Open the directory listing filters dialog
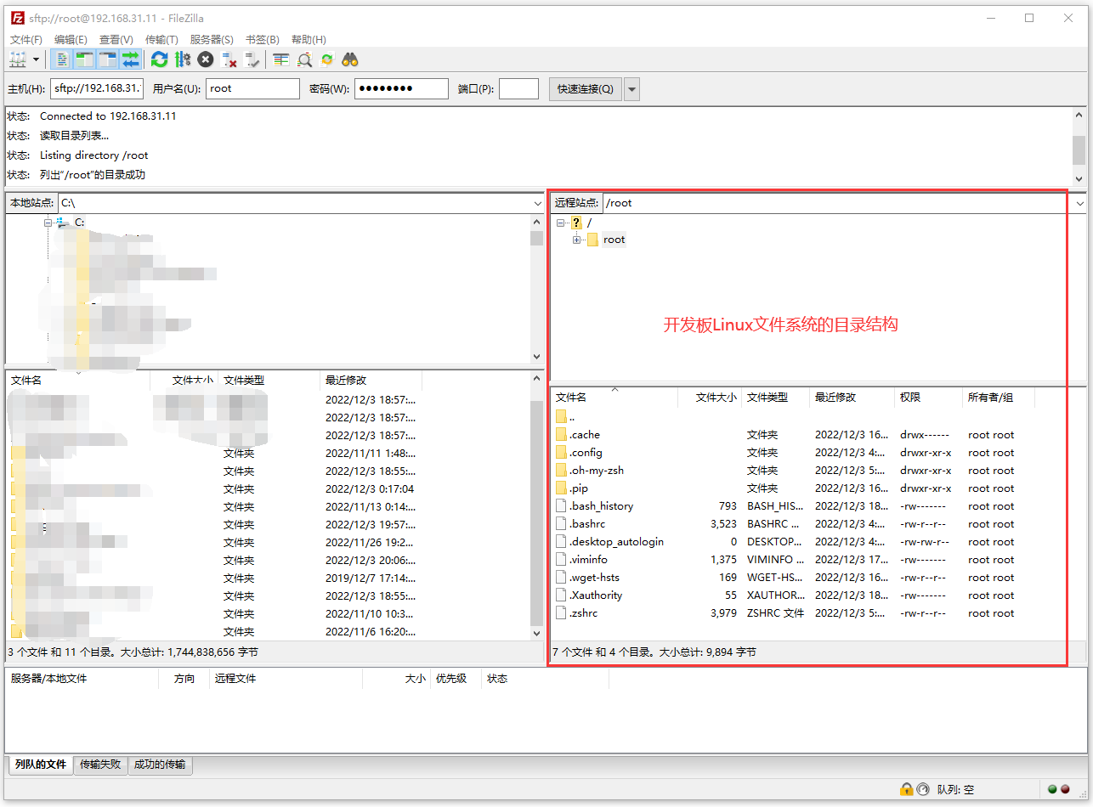 [281, 59]
